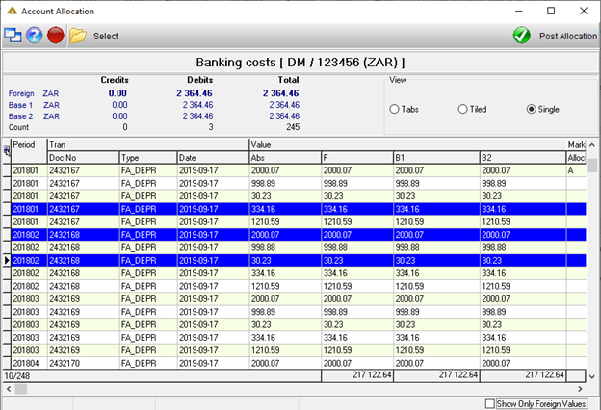Click the green checkmark Post Allocation icon

pos(522,36)
